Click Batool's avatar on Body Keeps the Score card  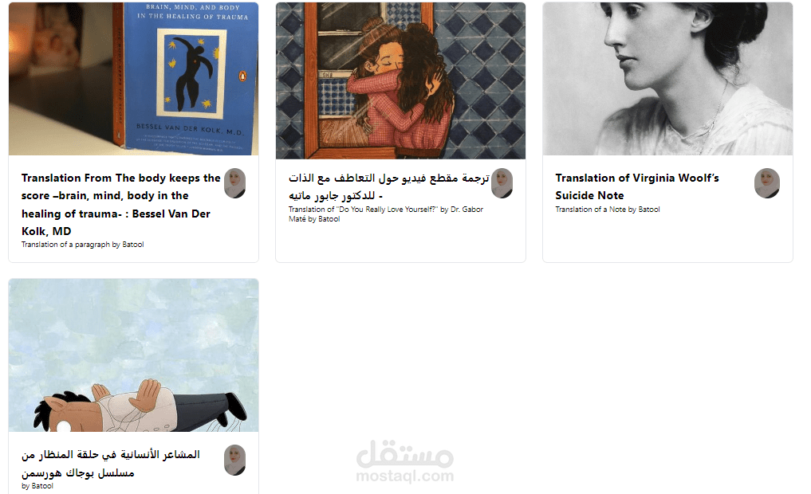tap(234, 183)
